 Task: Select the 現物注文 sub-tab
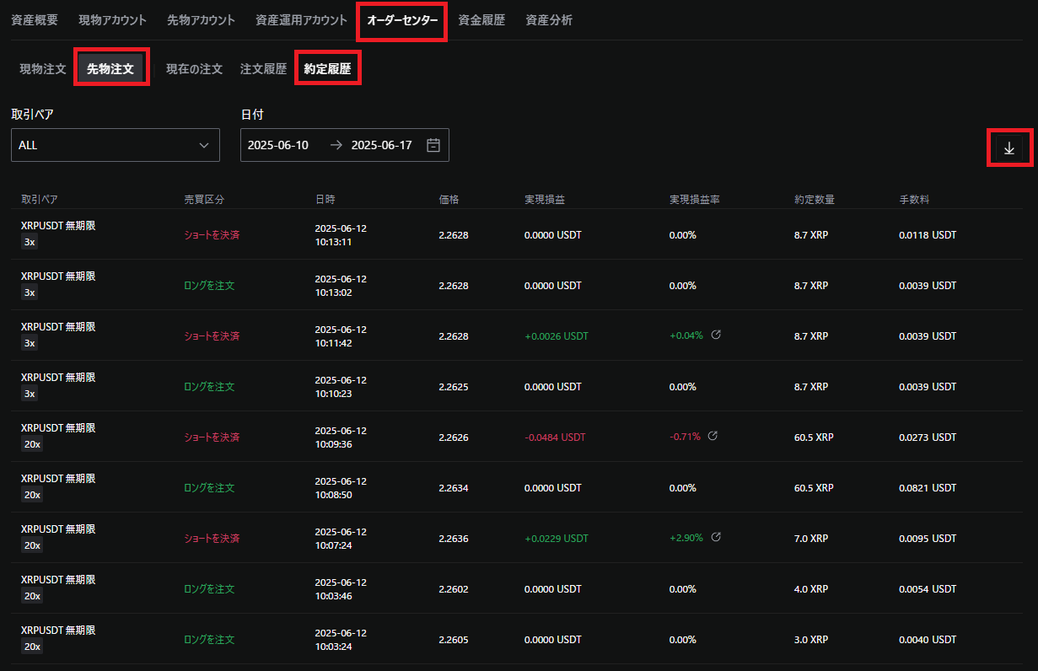pyautogui.click(x=43, y=69)
